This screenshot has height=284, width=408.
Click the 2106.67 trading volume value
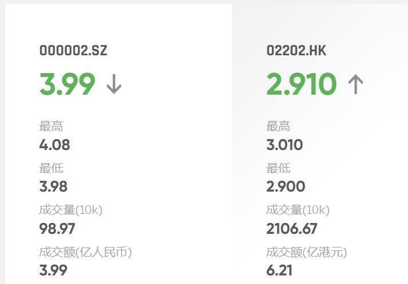[x=291, y=229]
